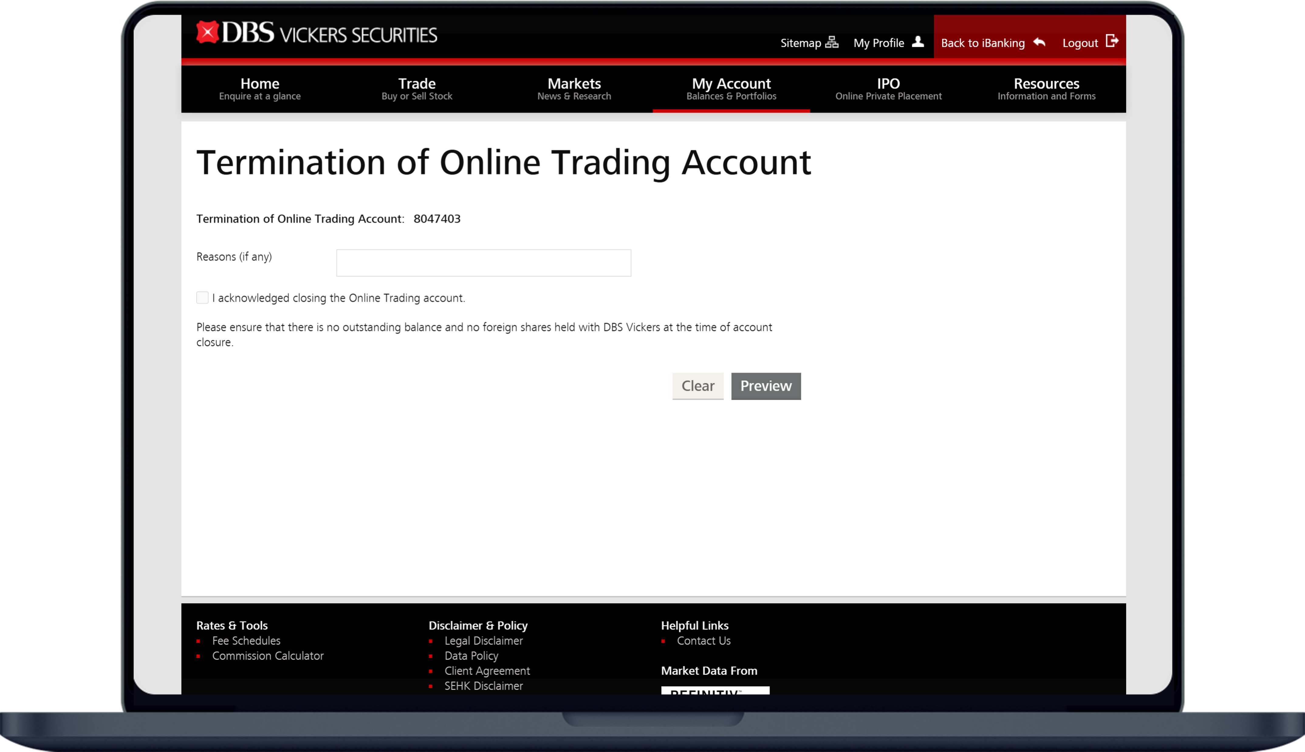Open the Contact Us page

coord(703,640)
